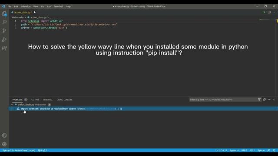Open the File menu
Screen dimensions: 278x156
pos(10,6)
